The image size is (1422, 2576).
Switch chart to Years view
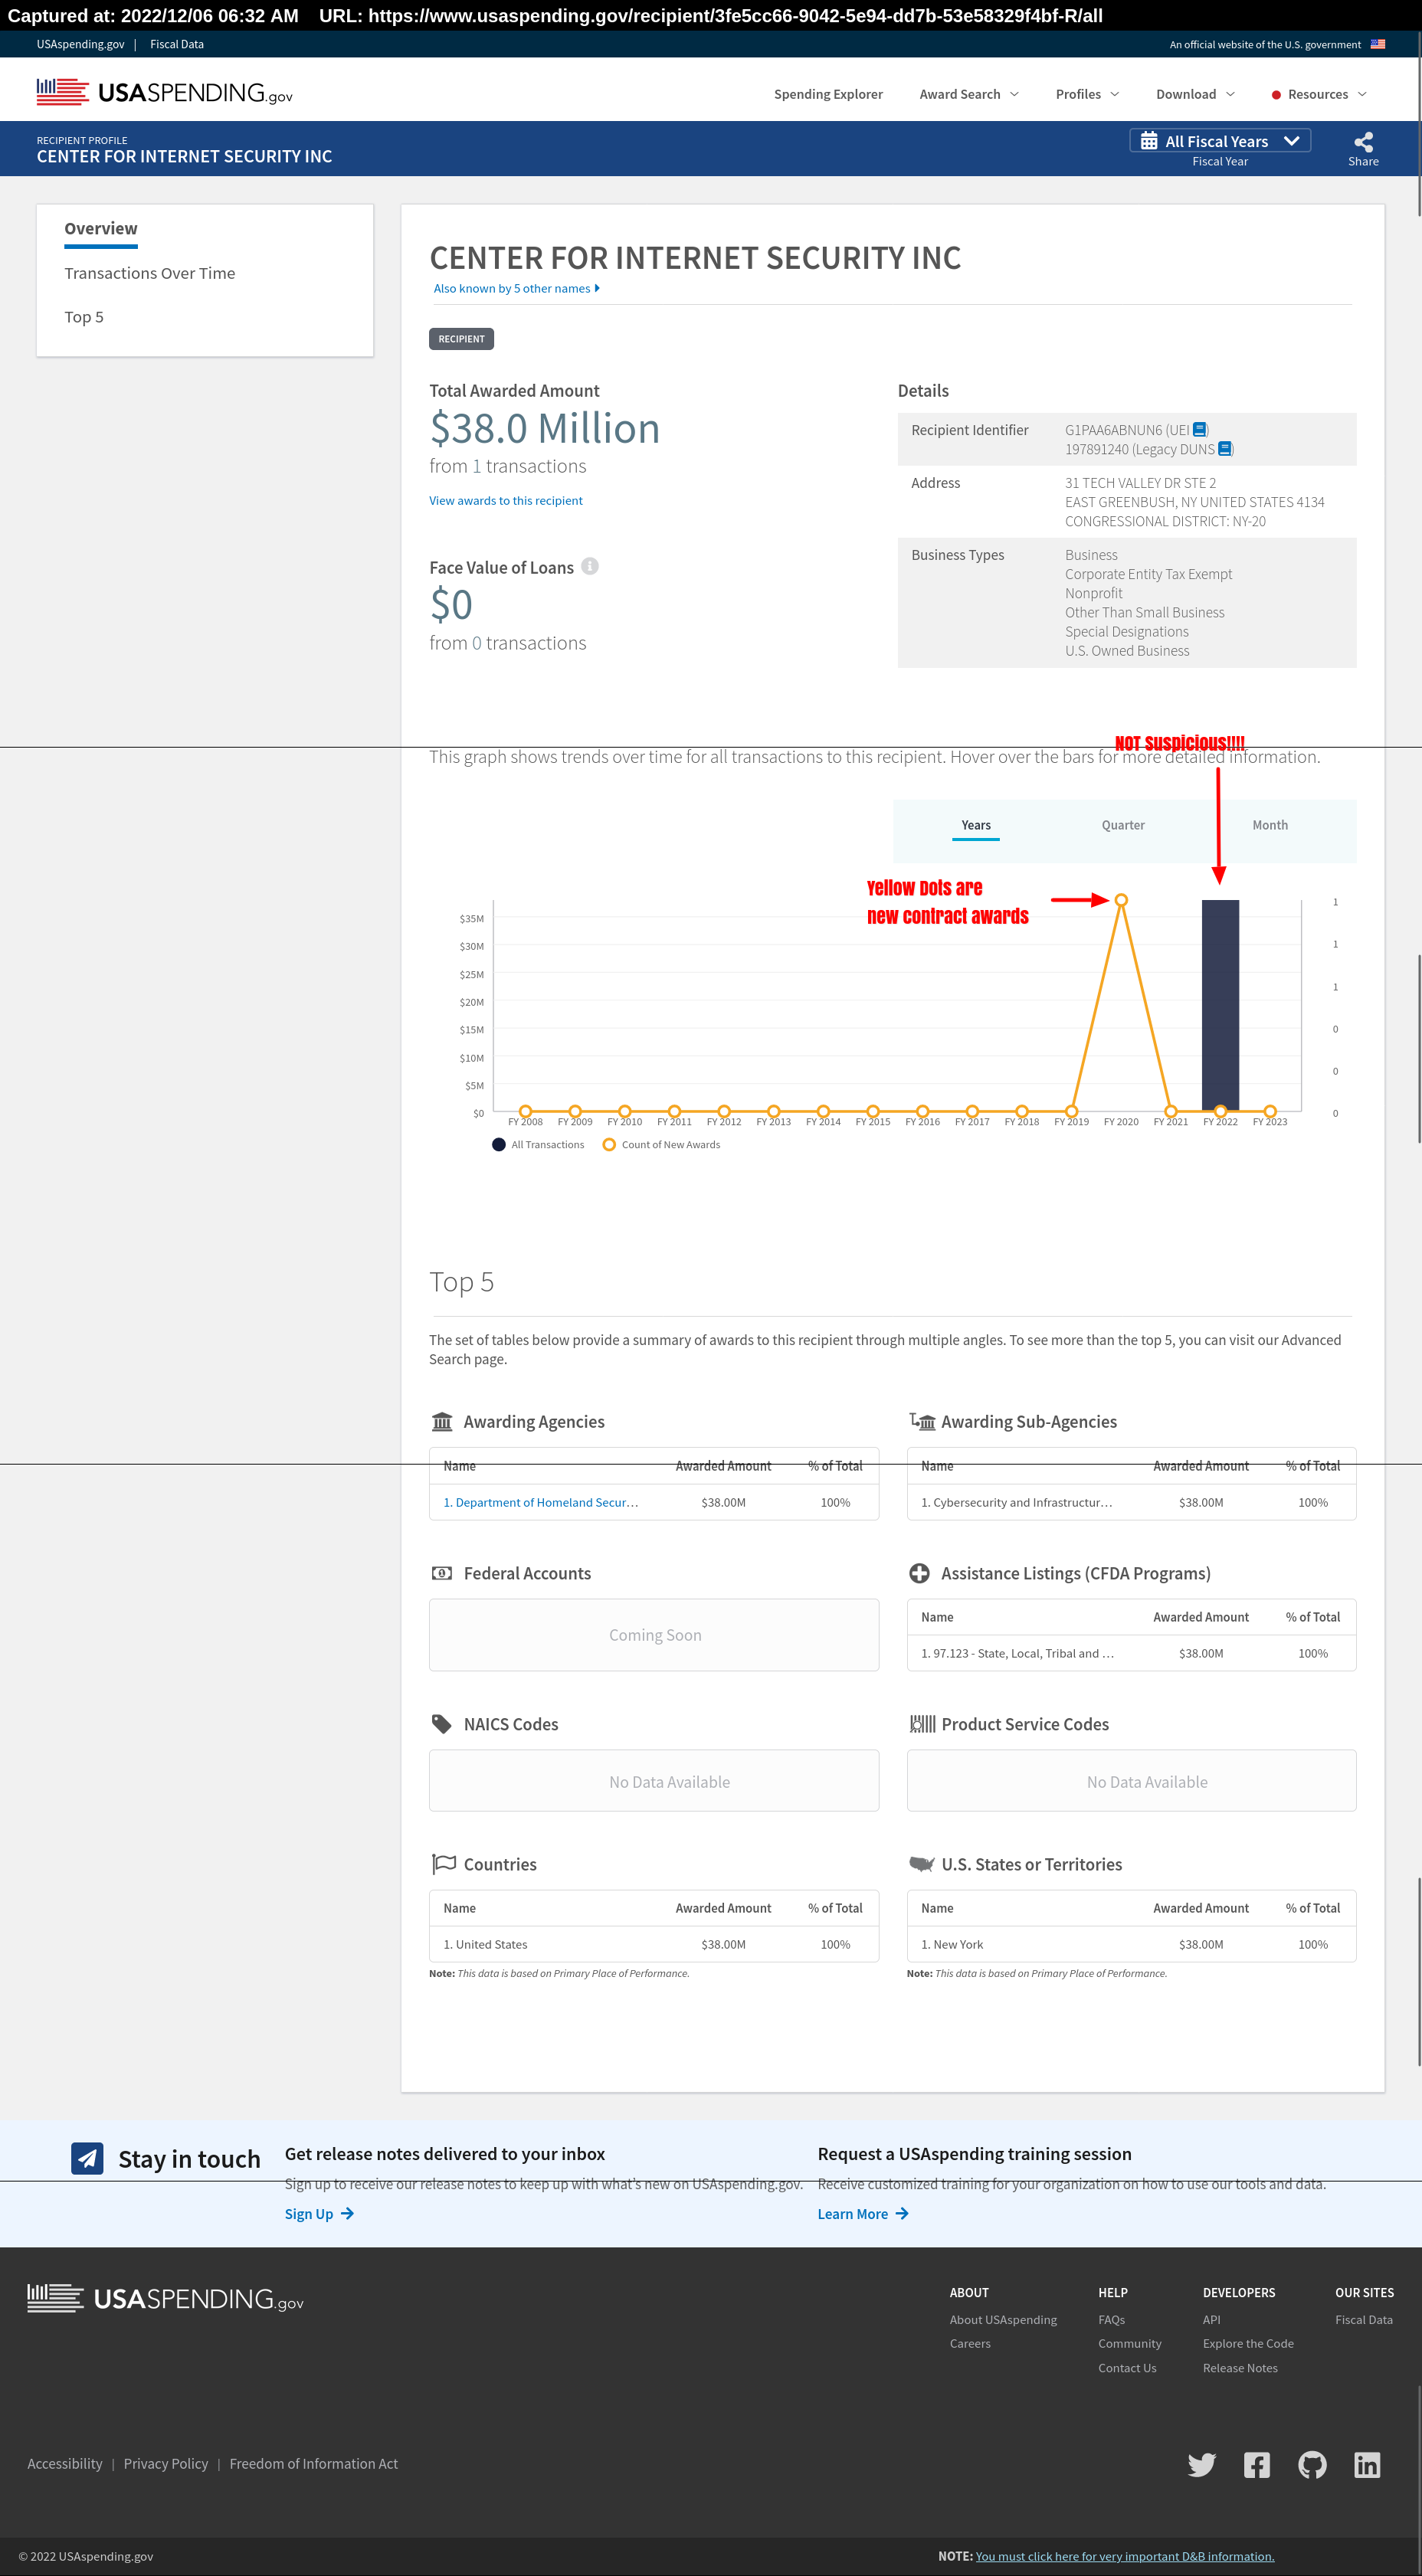[x=975, y=826]
